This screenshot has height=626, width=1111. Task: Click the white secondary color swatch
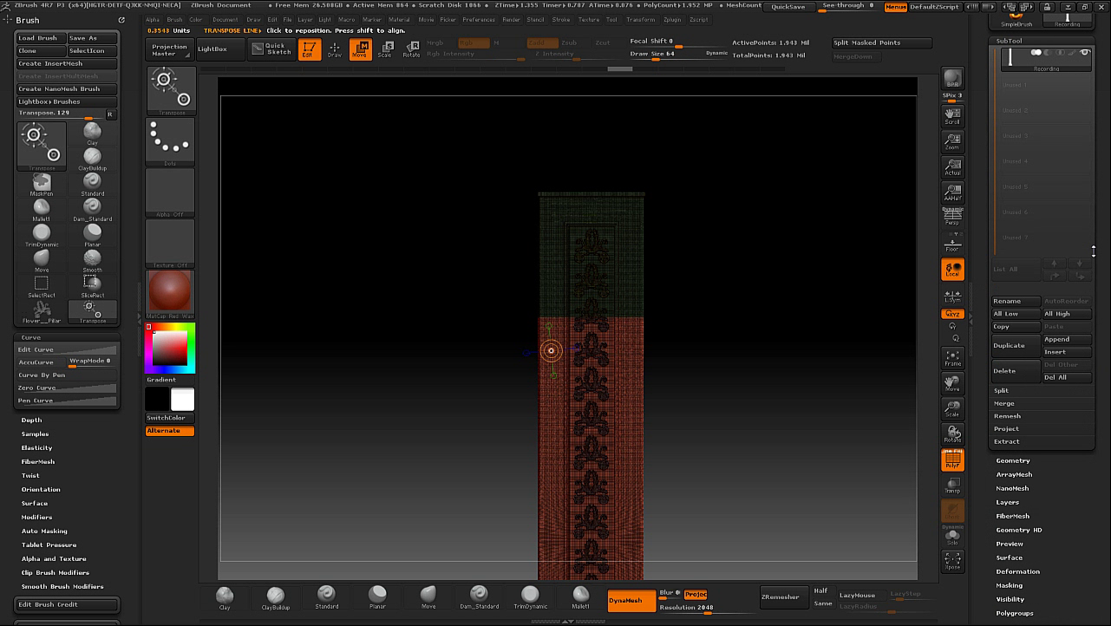click(183, 400)
